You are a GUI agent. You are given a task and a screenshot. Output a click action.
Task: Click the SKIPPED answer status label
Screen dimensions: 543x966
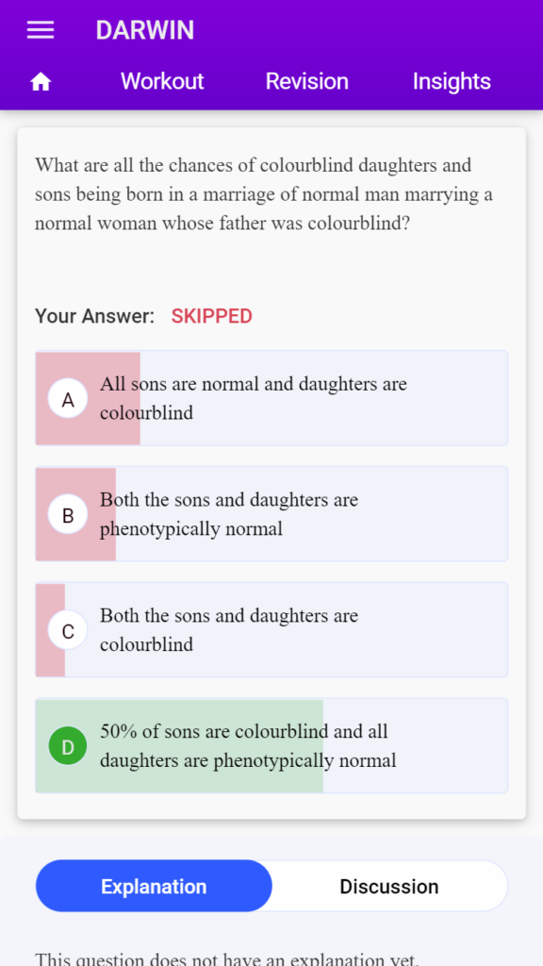[x=212, y=316]
